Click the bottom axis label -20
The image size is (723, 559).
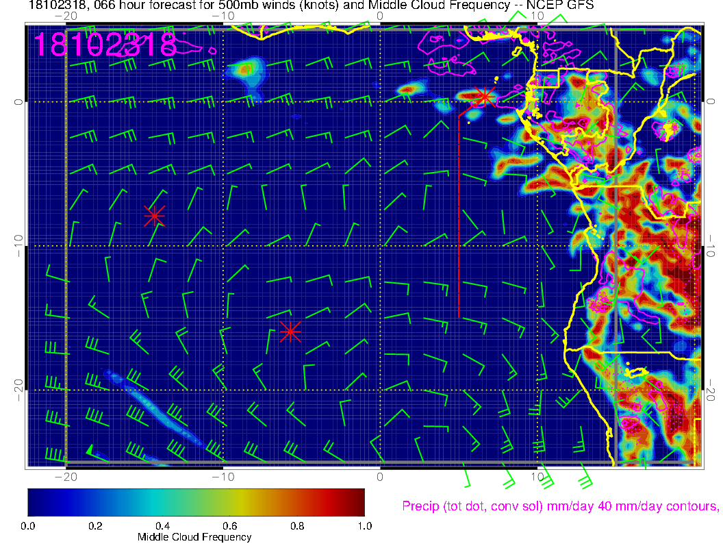66,477
